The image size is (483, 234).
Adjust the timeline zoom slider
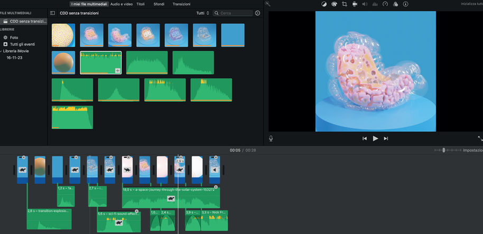point(443,150)
